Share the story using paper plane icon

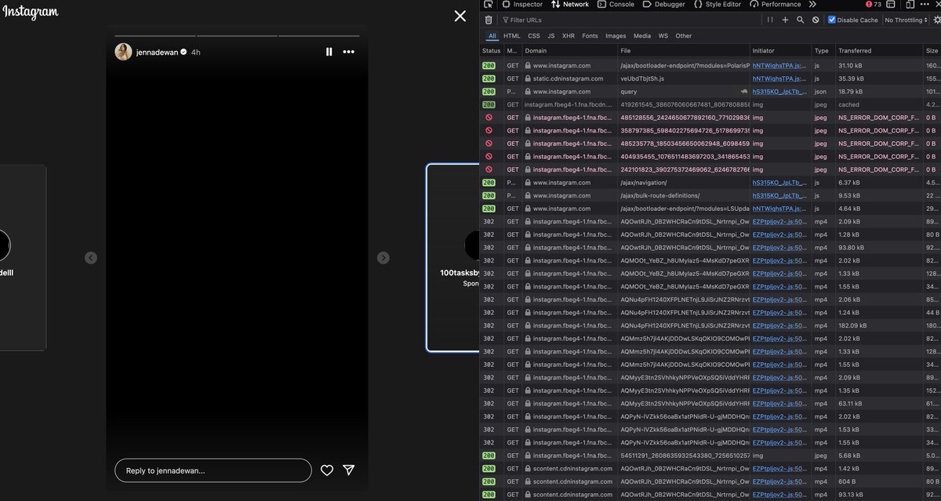[348, 470]
